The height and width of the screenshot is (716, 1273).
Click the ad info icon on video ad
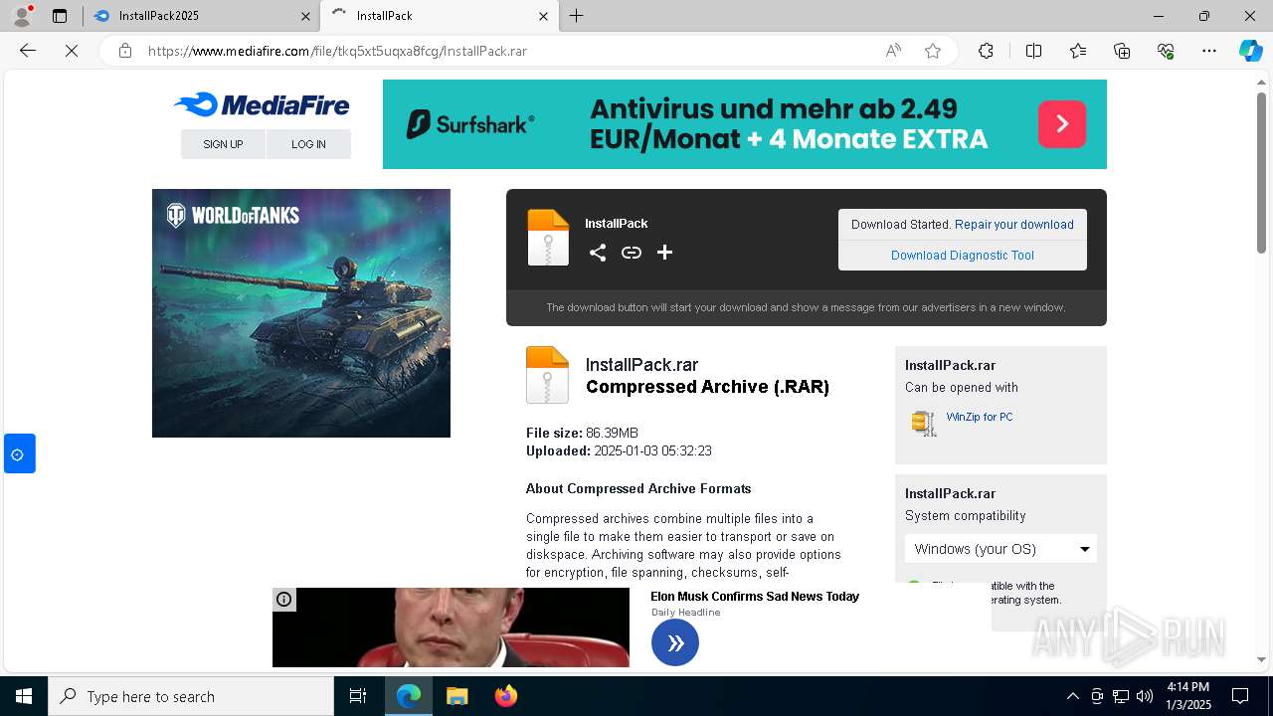(284, 599)
